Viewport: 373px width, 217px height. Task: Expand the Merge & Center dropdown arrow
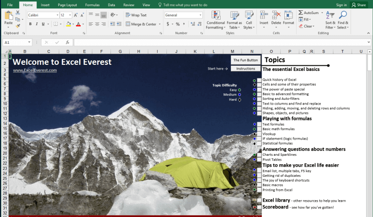tap(159, 24)
